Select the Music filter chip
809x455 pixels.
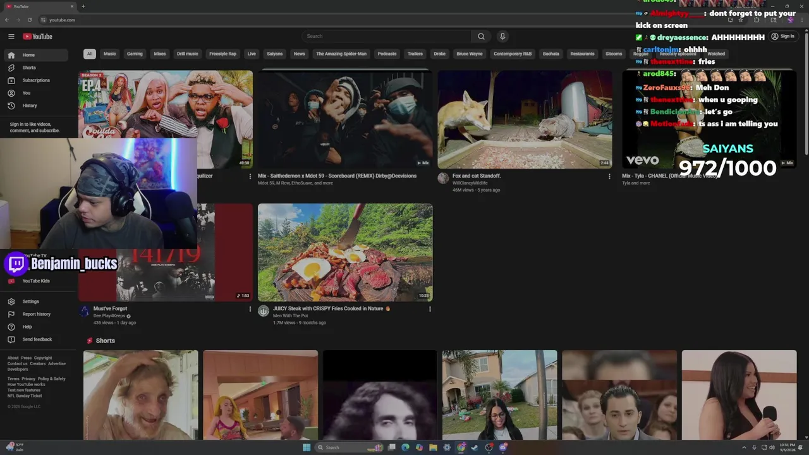click(110, 54)
